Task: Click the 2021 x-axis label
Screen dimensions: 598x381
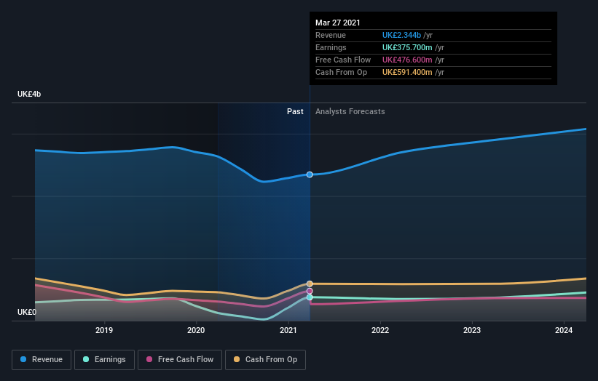Action: [x=288, y=330]
